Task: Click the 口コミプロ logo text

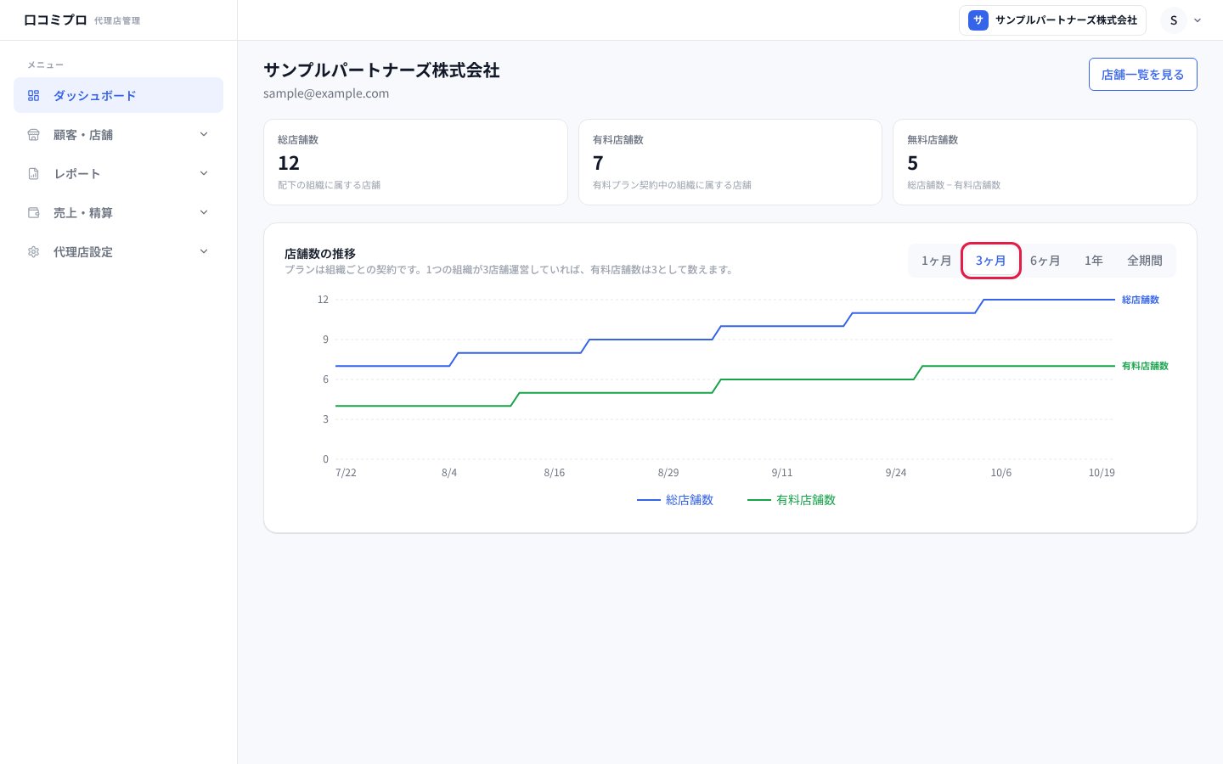Action: pos(55,20)
